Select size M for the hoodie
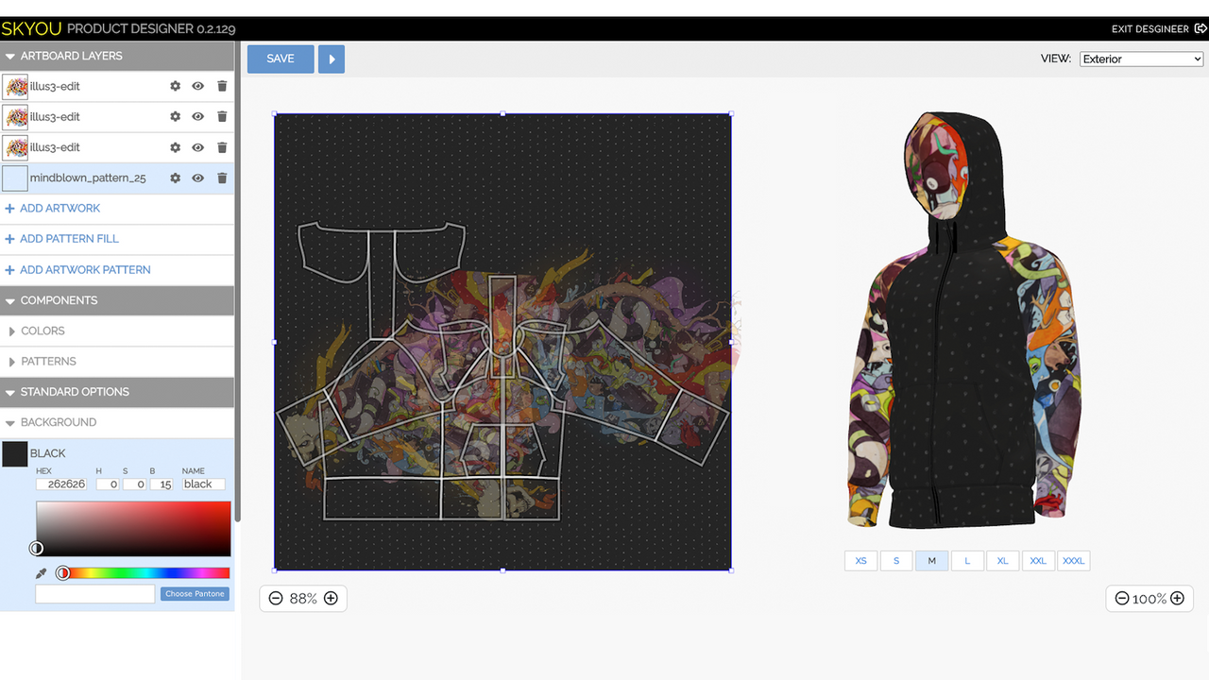 931,560
